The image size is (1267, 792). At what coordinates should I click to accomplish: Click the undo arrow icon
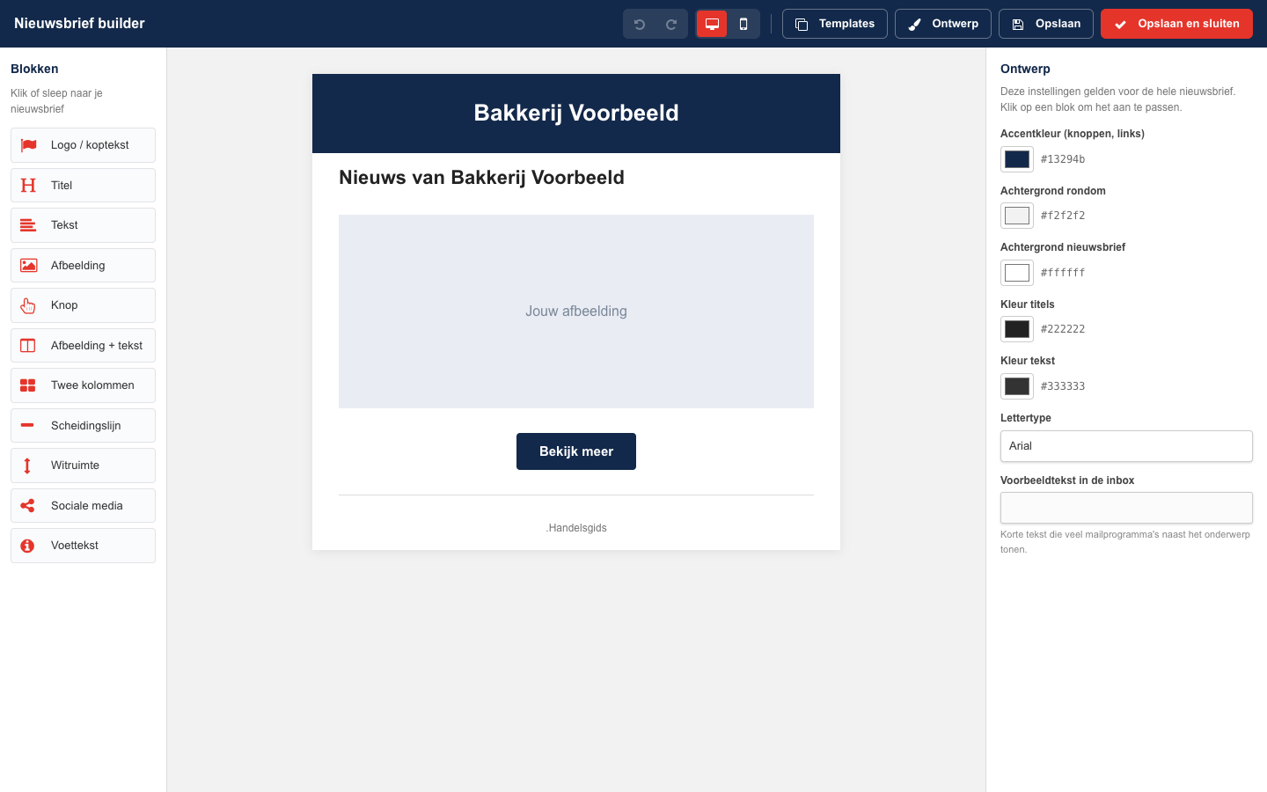coord(640,24)
